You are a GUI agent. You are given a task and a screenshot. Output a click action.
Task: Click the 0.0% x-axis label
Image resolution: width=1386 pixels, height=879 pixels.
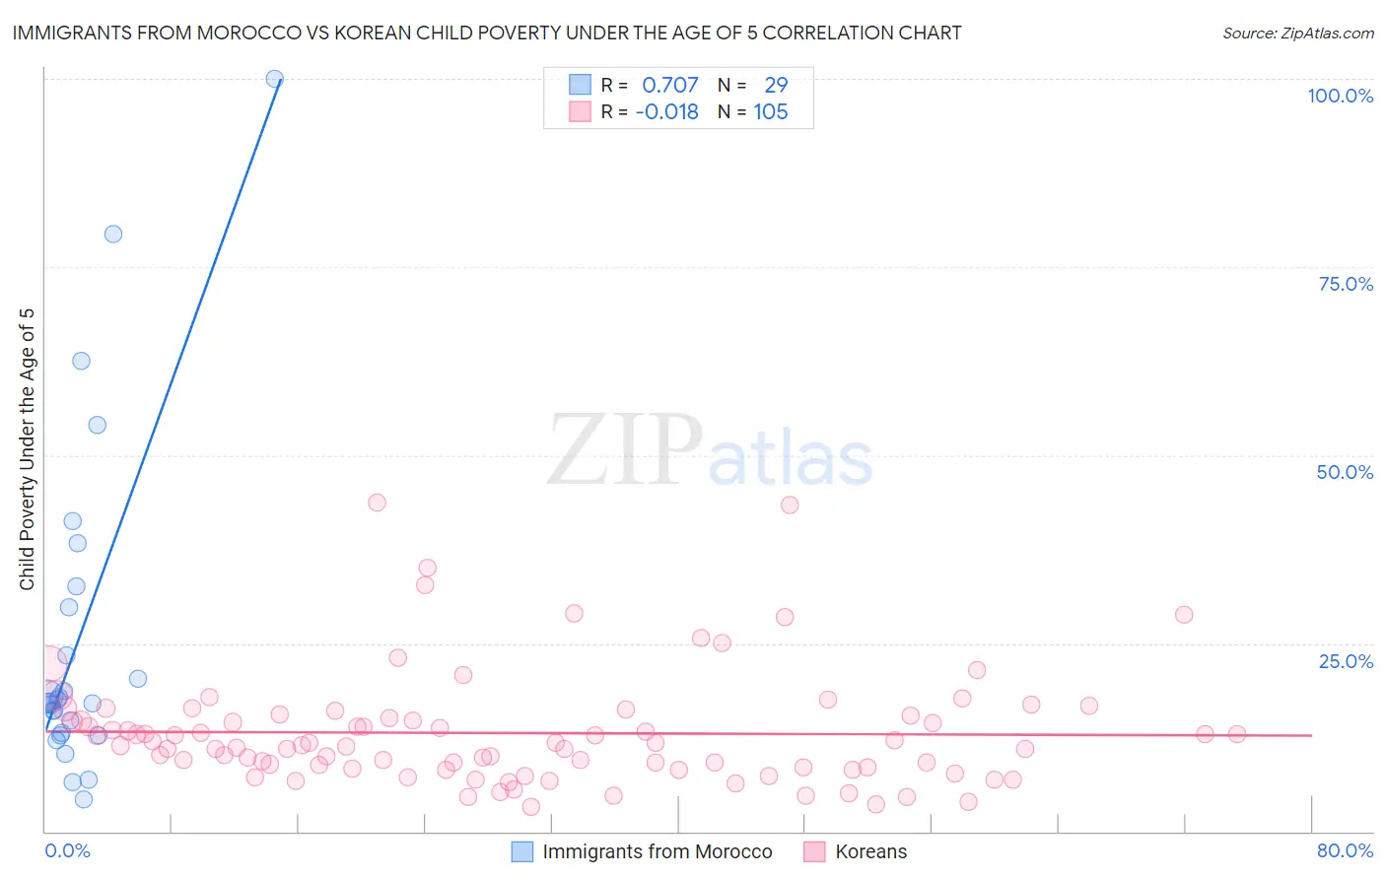[x=68, y=850]
